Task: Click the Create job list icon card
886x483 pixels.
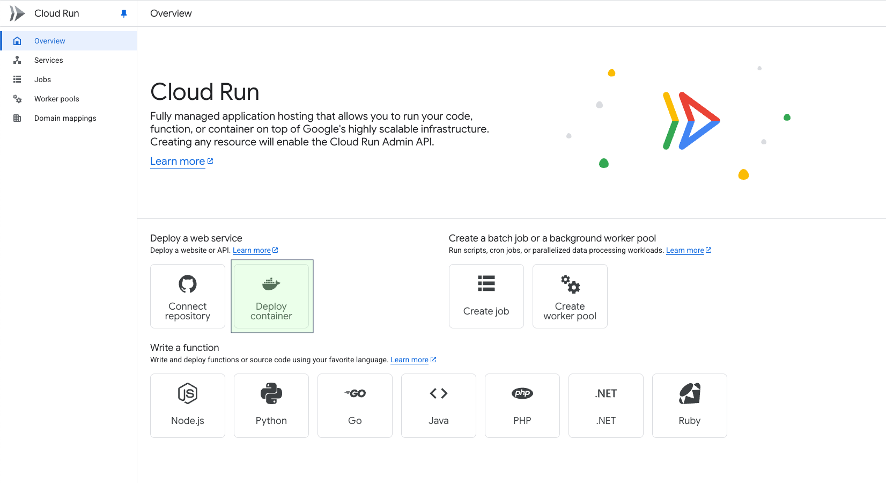Action: coord(486,296)
